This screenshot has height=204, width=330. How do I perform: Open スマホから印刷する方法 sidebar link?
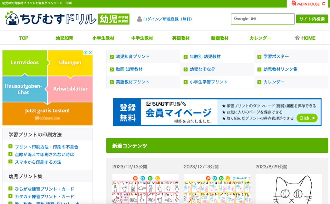coord(38,162)
